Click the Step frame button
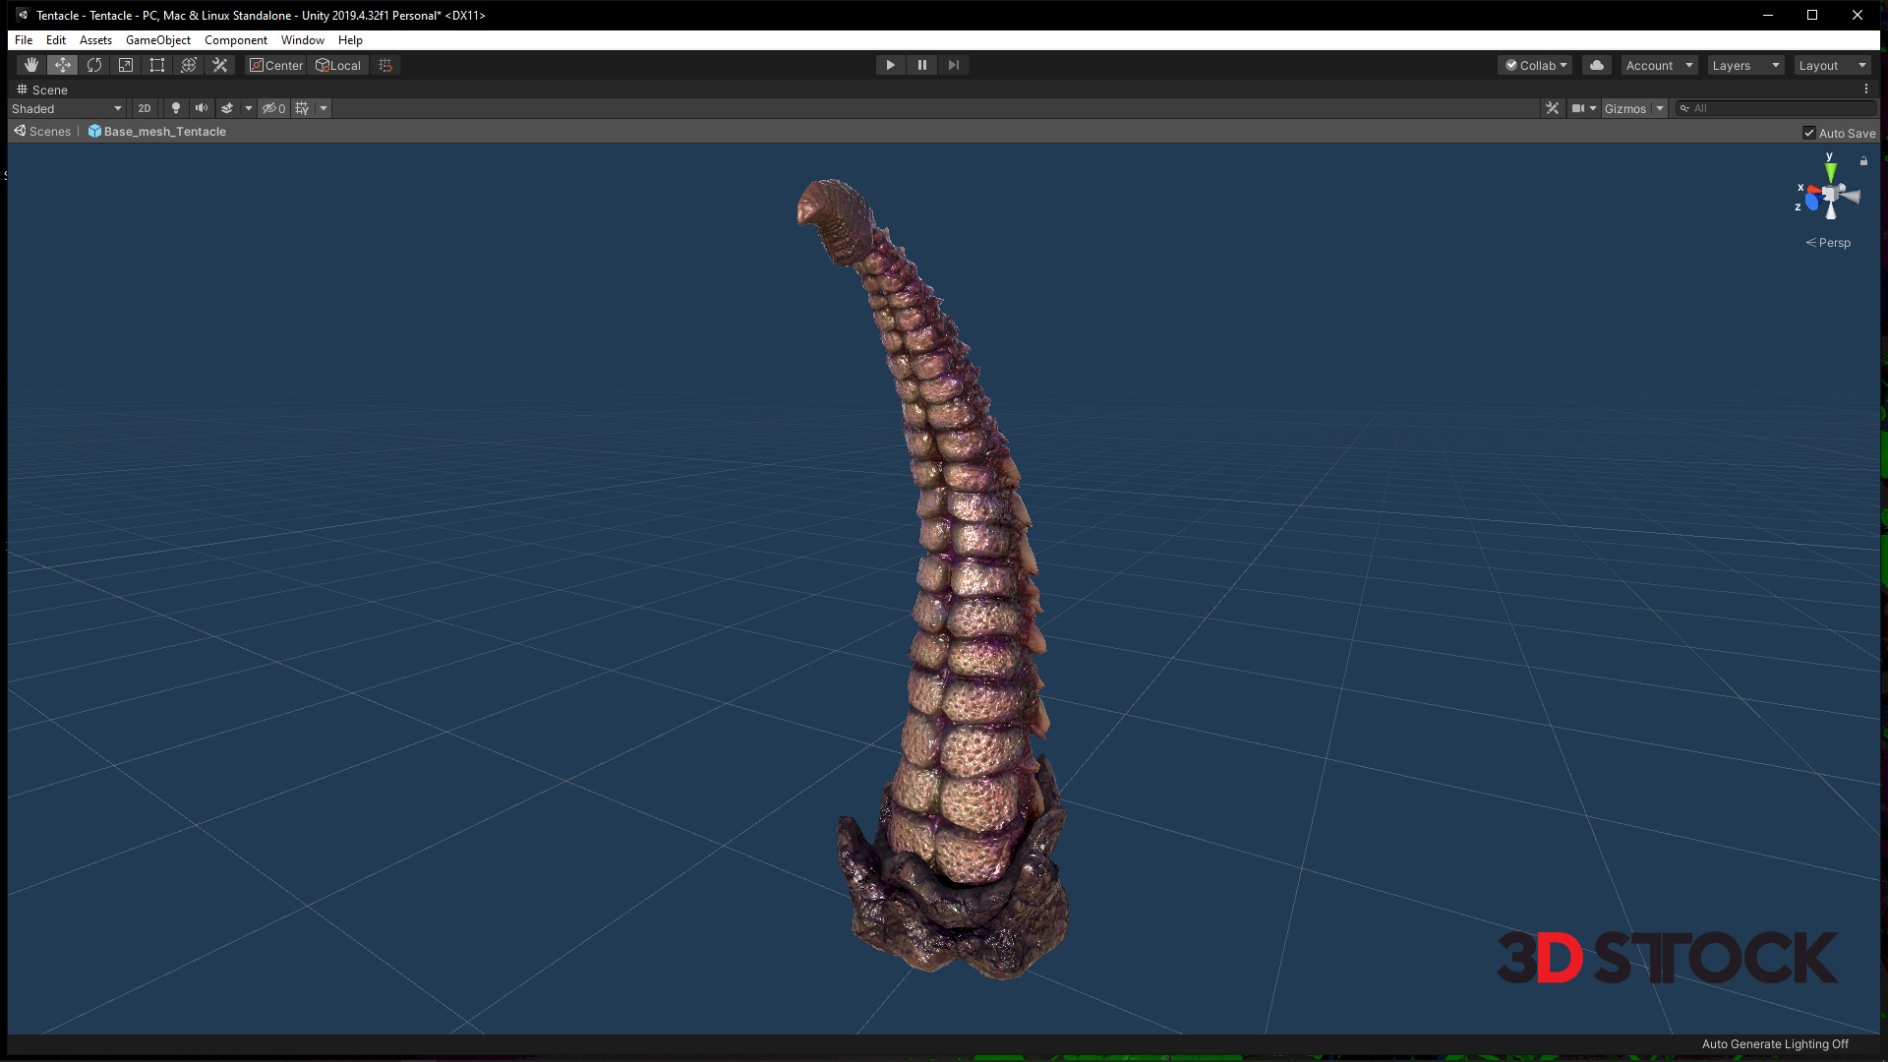Screen dimensions: 1888x1062 coord(953,65)
